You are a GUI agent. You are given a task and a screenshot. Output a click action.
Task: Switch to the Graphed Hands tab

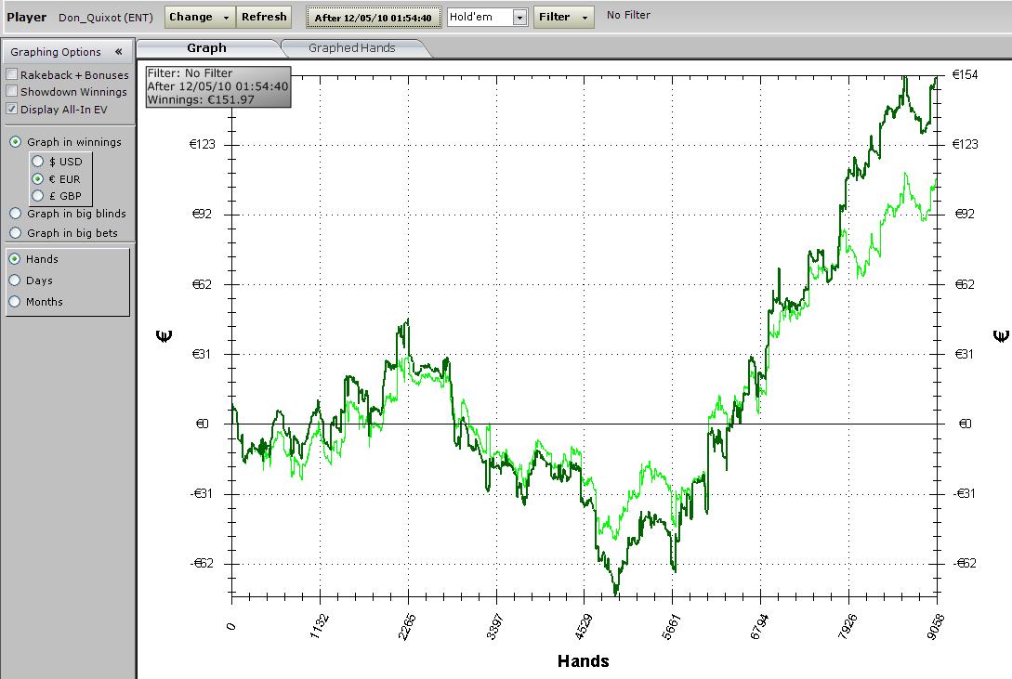(x=351, y=48)
